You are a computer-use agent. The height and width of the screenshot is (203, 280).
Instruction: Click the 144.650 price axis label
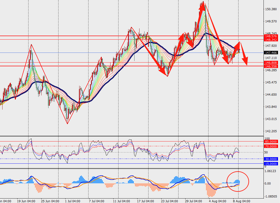pos(271,95)
